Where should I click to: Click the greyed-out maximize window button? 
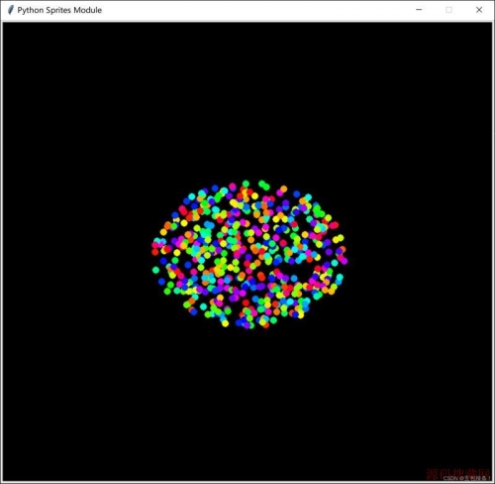pyautogui.click(x=448, y=10)
